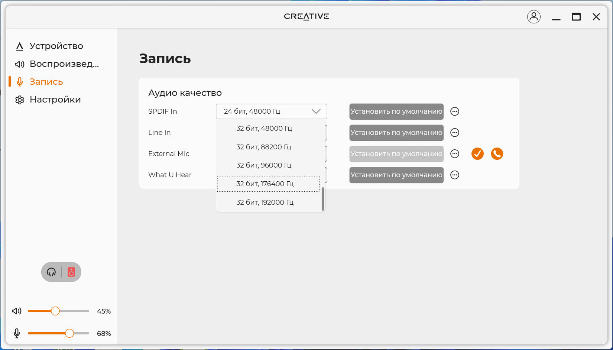Viewport: 613px width, 350px height.
Task: Mute playback via volume speaker icon
Action: pyautogui.click(x=17, y=311)
